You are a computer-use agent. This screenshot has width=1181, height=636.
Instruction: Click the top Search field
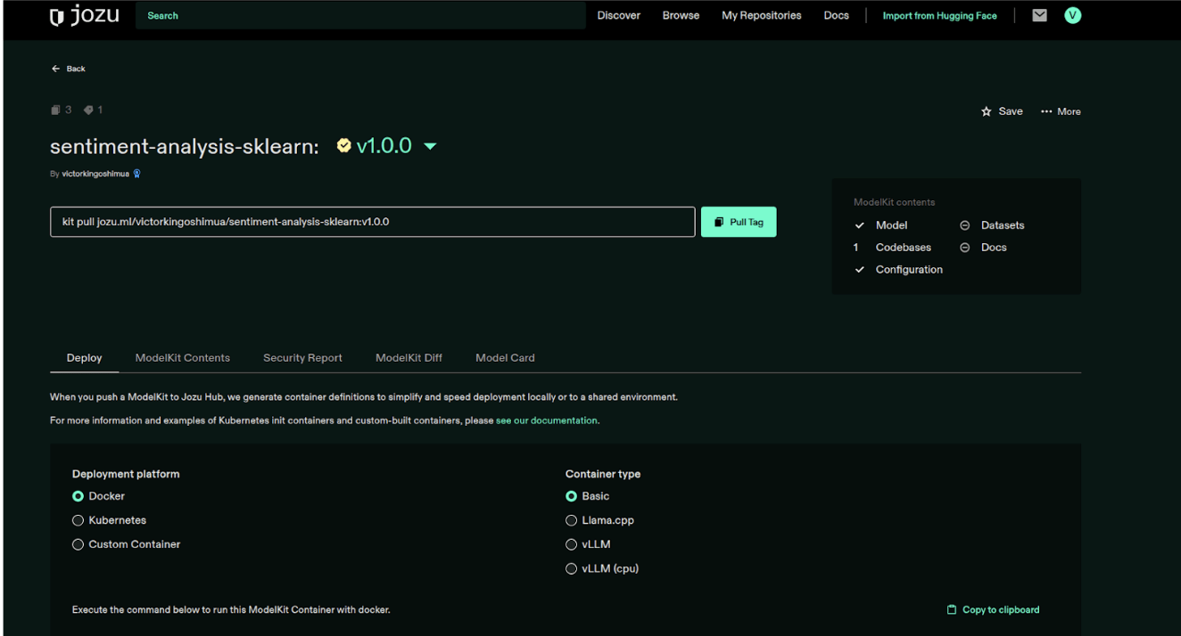click(360, 16)
